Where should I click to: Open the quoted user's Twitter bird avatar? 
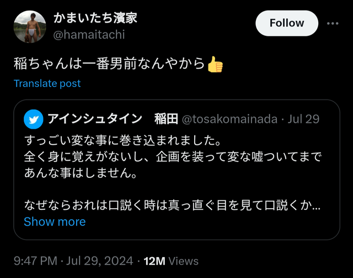pyautogui.click(x=34, y=119)
